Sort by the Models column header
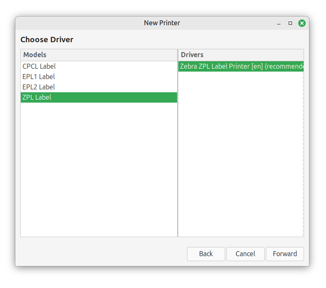This screenshot has height=288, width=326. [x=99, y=55]
